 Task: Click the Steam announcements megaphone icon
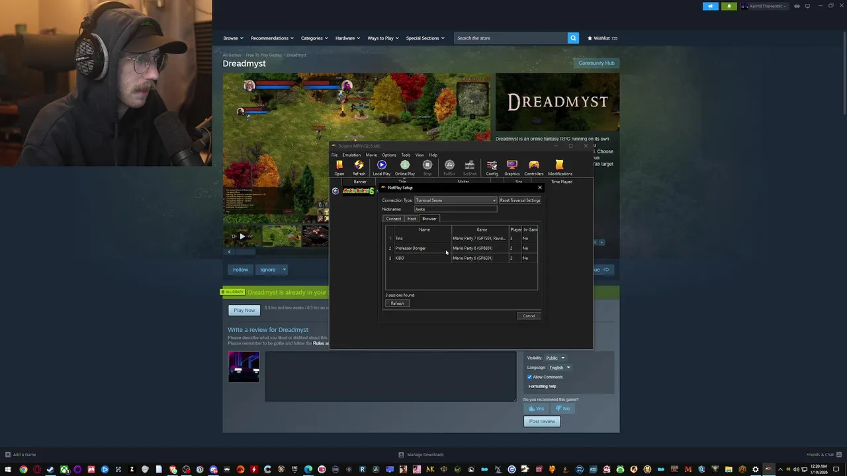[711, 6]
